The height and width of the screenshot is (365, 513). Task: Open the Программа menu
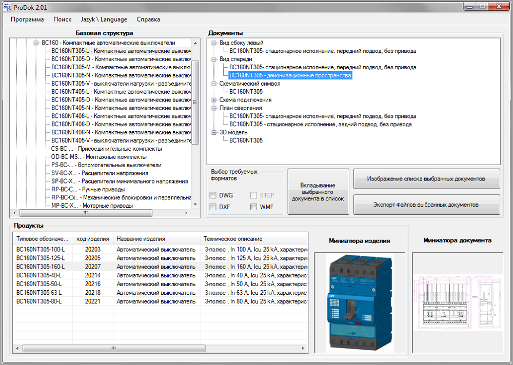pyautogui.click(x=27, y=19)
